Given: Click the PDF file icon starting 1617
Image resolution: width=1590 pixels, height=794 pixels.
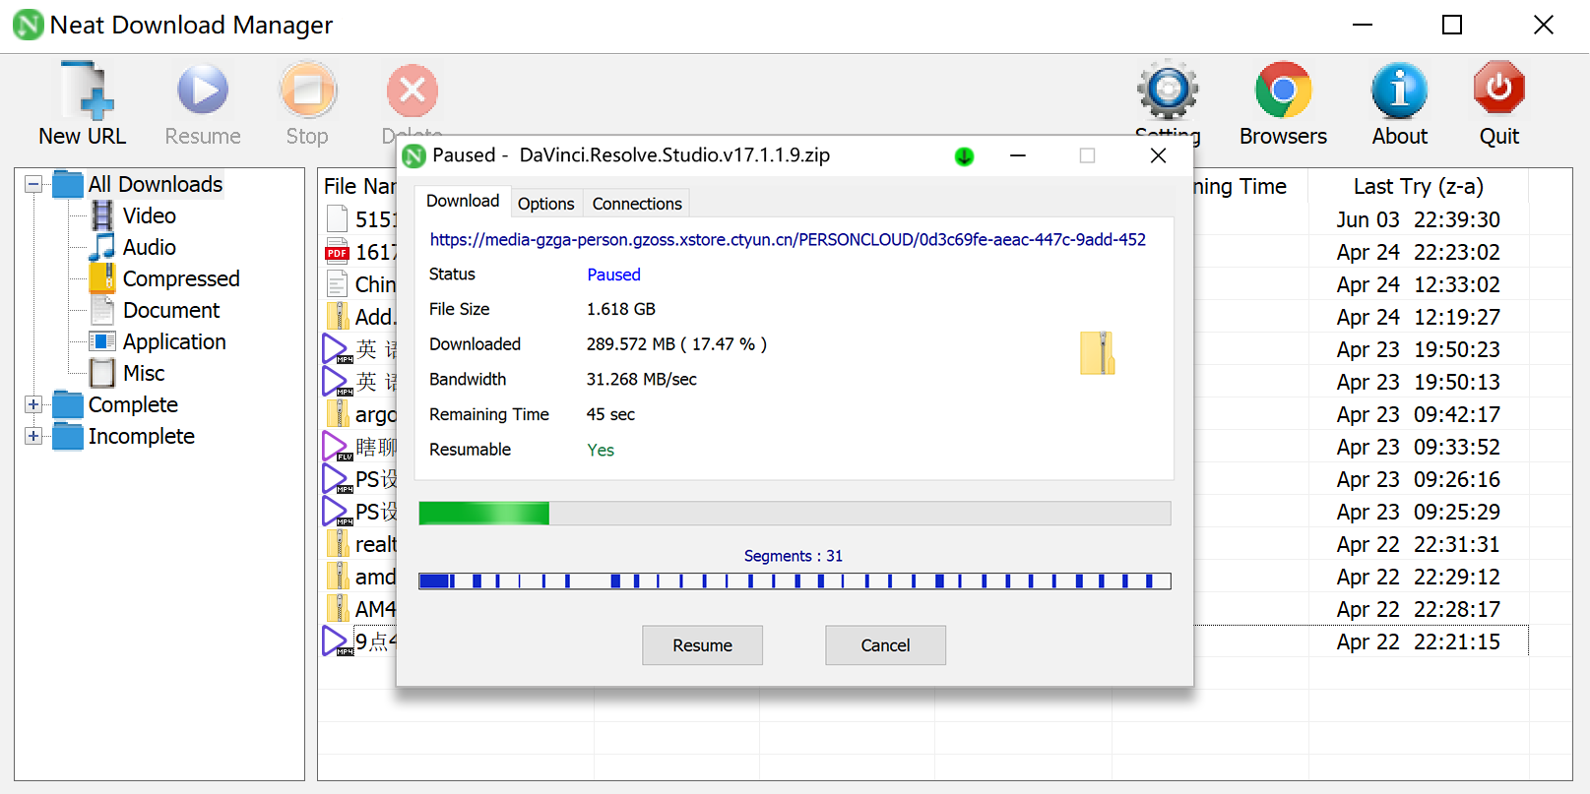Looking at the screenshot, I should 337,251.
